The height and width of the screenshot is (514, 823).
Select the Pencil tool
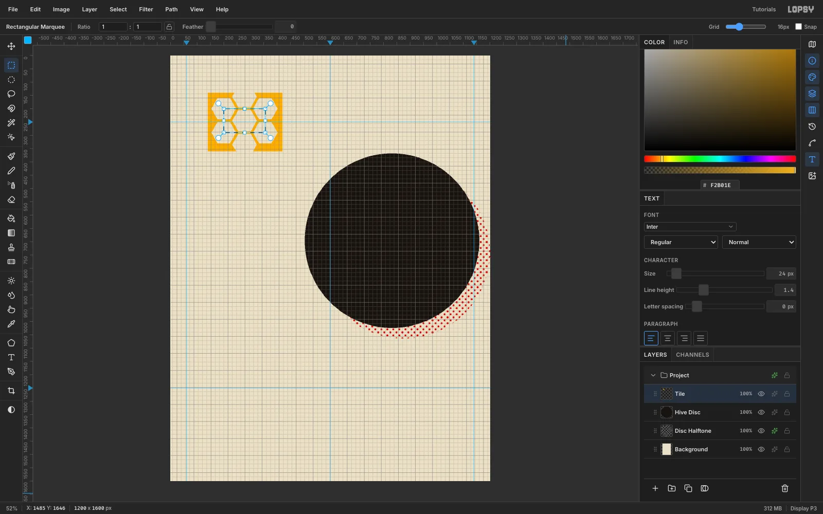pyautogui.click(x=11, y=171)
